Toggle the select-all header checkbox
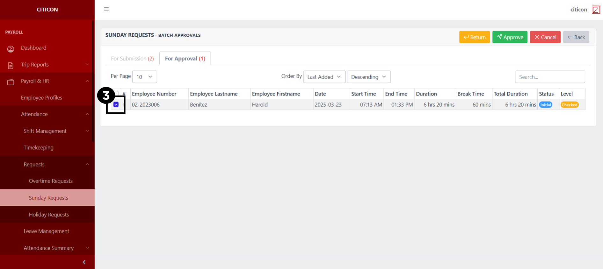Image resolution: width=603 pixels, height=269 pixels. point(117,93)
